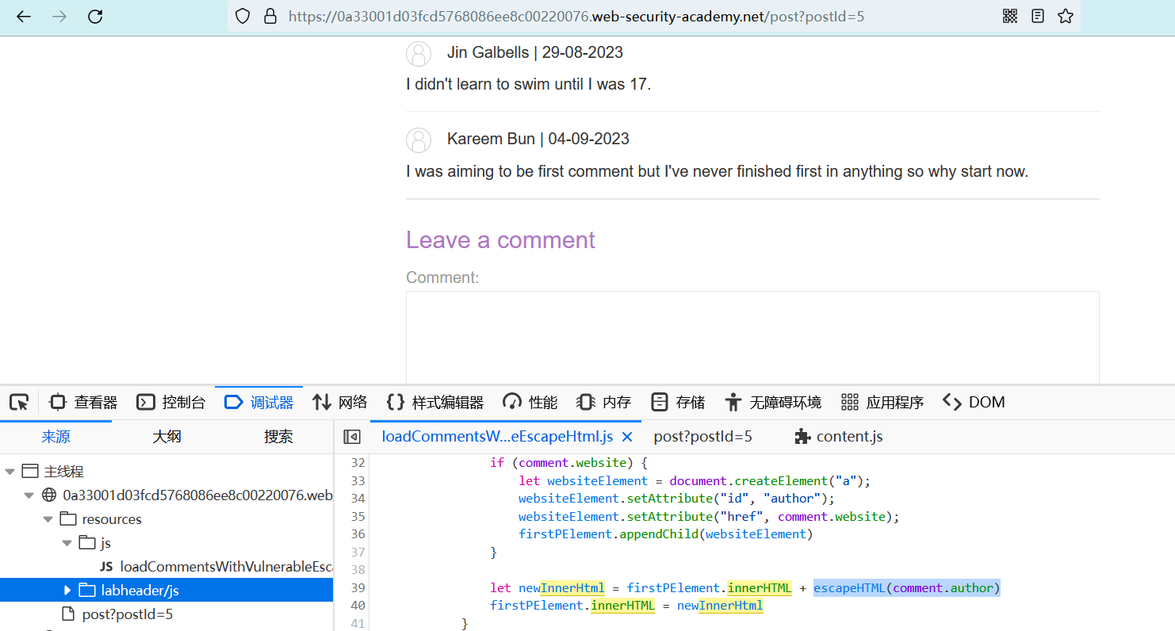Click the QR code icon in address bar
Viewport: 1175px width, 631px height.
[1009, 16]
